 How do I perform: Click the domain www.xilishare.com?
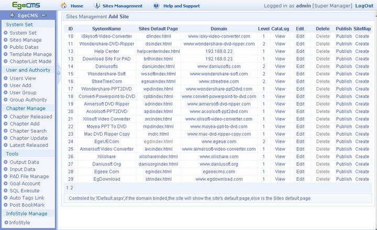219,157
